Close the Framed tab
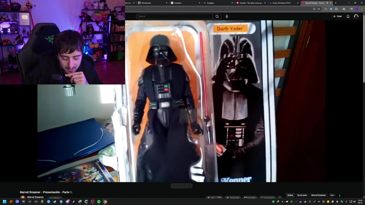The height and width of the screenshot is (205, 365). 265,3
